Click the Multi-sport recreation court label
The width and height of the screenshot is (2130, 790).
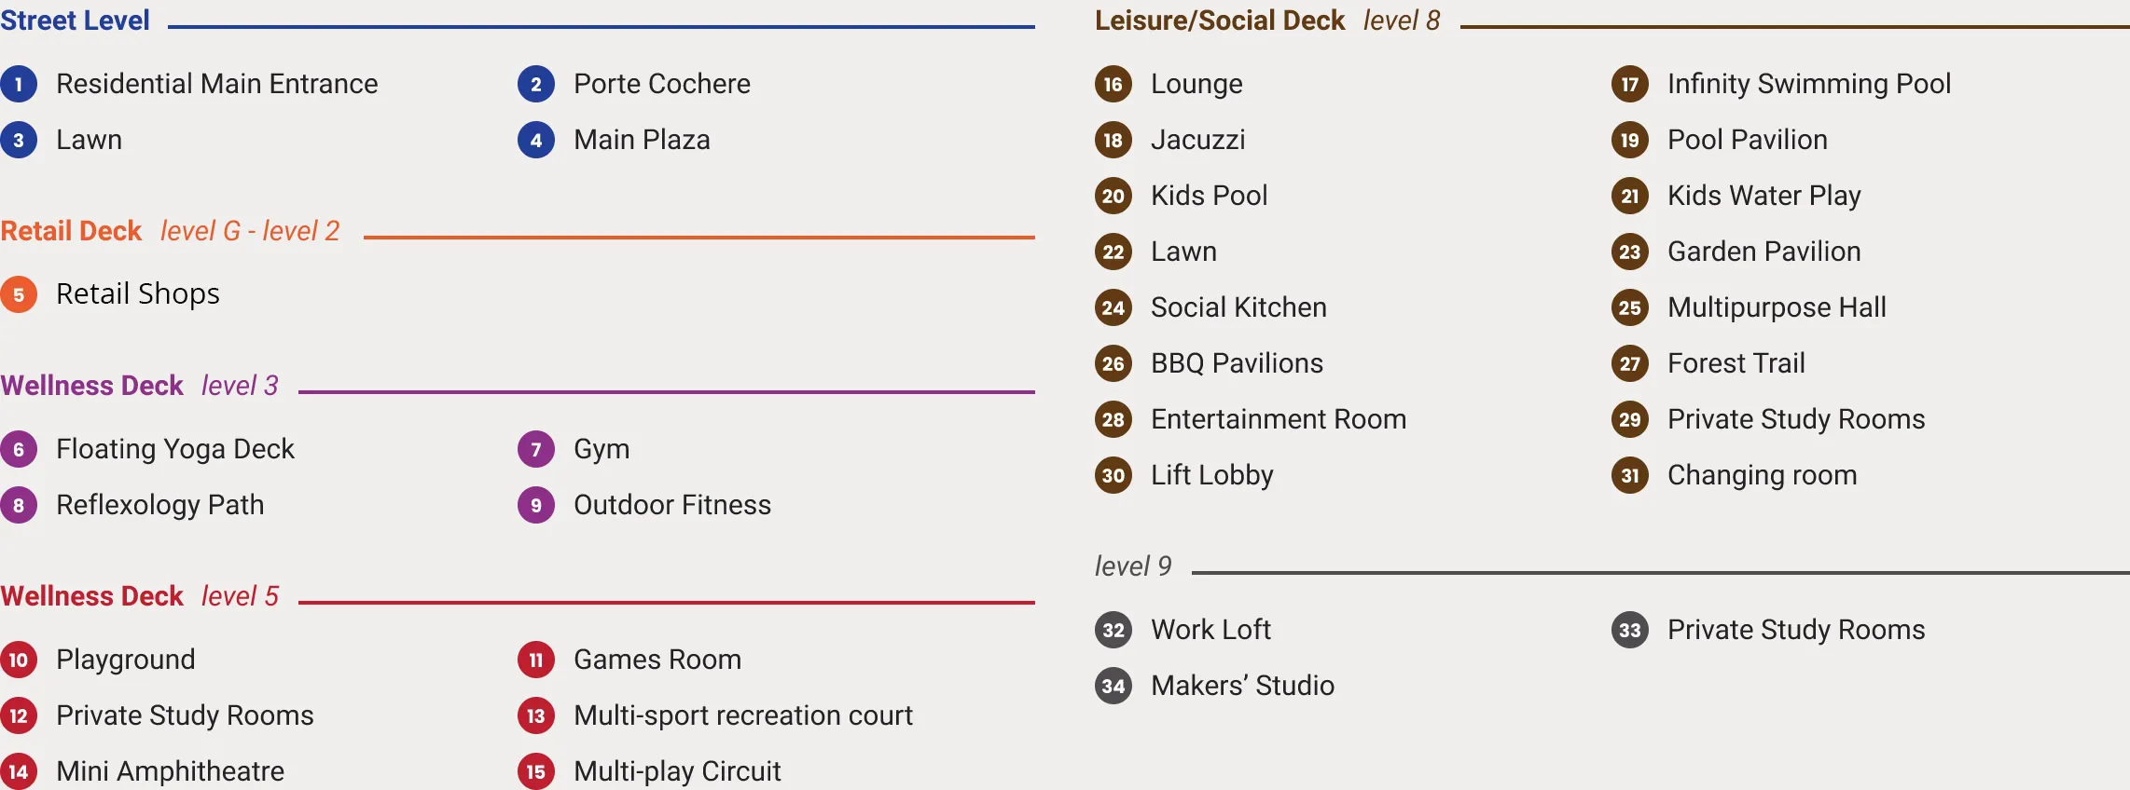(743, 715)
